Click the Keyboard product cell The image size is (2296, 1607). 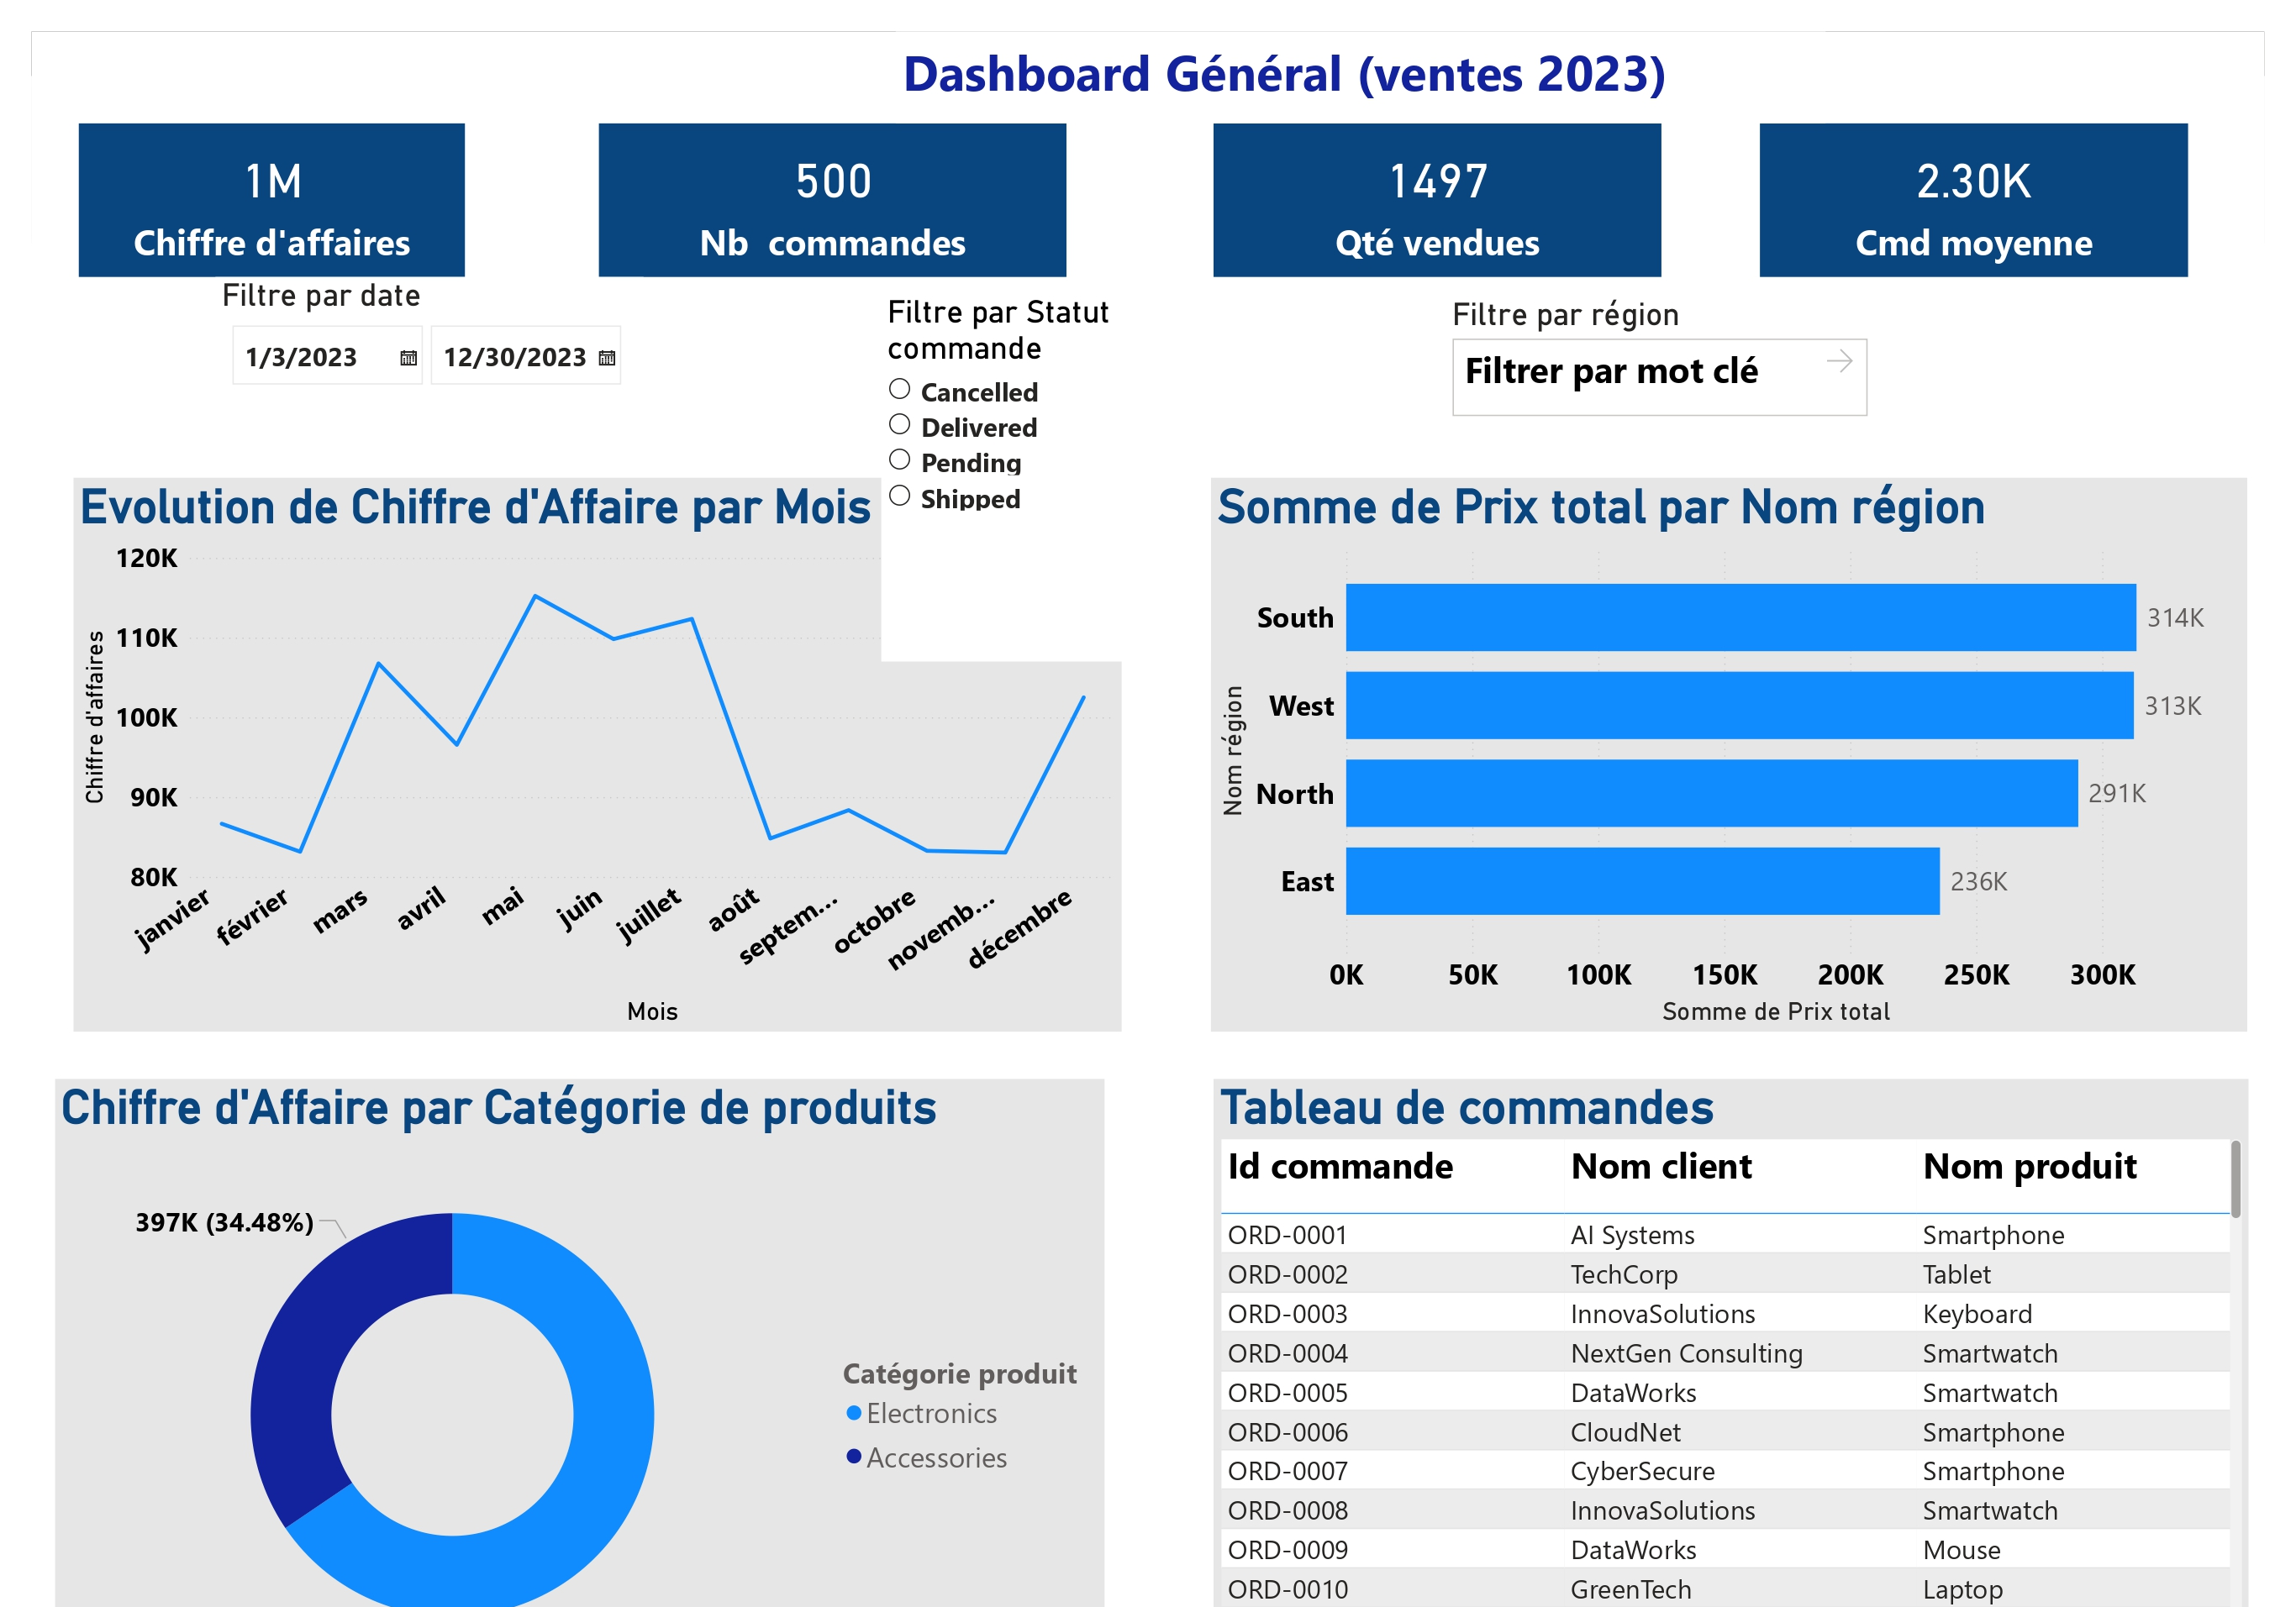(x=1977, y=1314)
